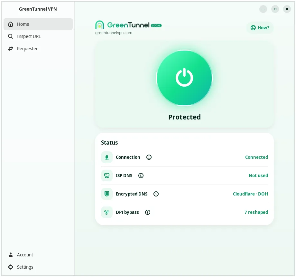Show info for the Connection row
The width and height of the screenshot is (296, 277).
[149, 157]
